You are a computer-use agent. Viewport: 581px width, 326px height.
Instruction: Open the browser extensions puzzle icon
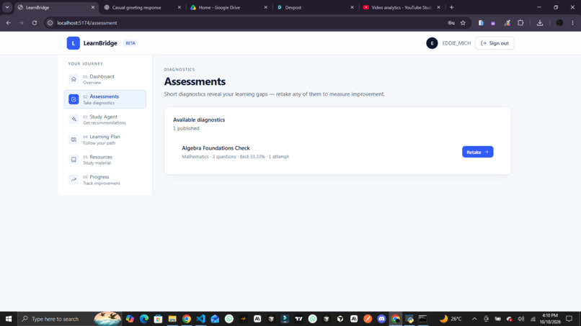pyautogui.click(x=520, y=23)
